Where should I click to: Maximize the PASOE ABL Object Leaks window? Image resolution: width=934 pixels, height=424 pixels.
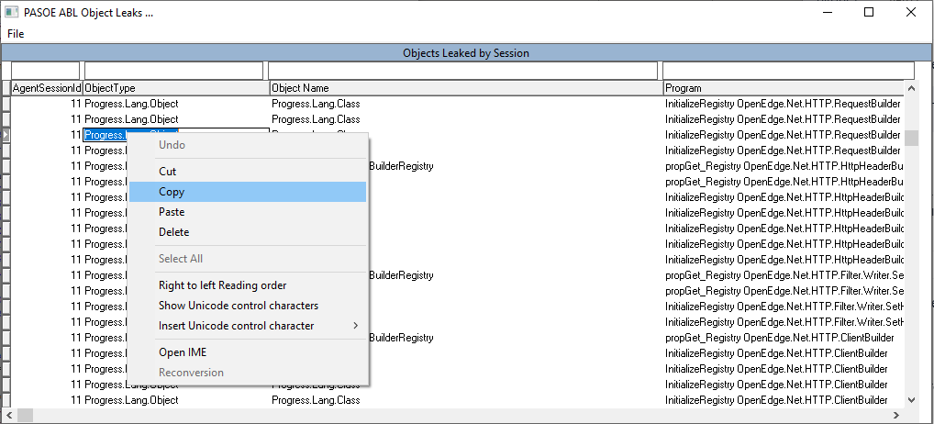[x=869, y=12]
